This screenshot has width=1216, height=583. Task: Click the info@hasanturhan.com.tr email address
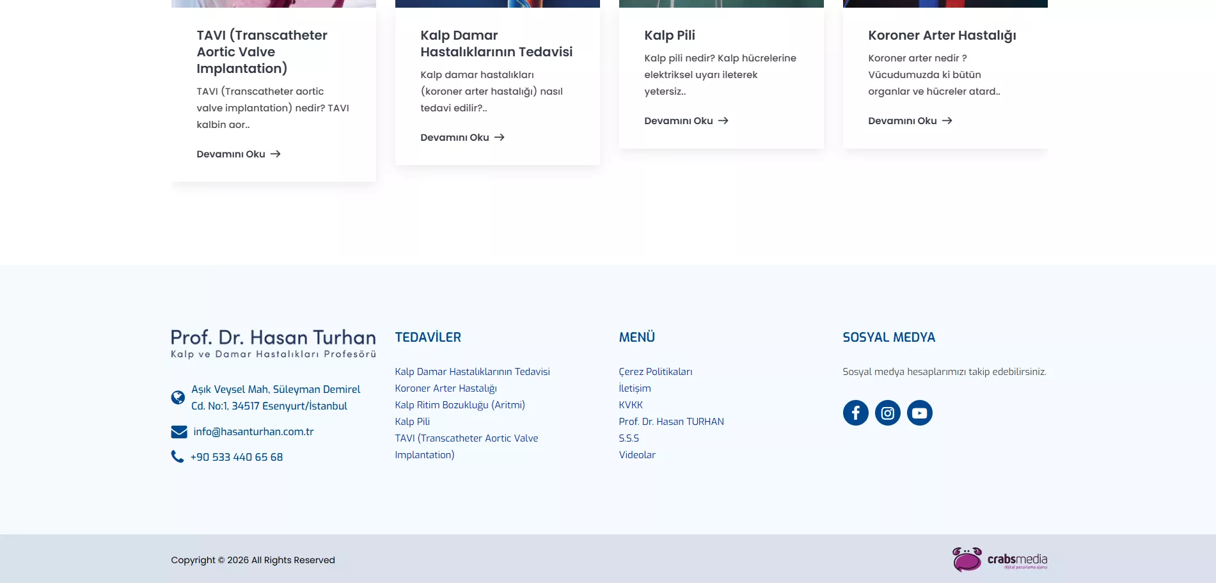click(253, 432)
